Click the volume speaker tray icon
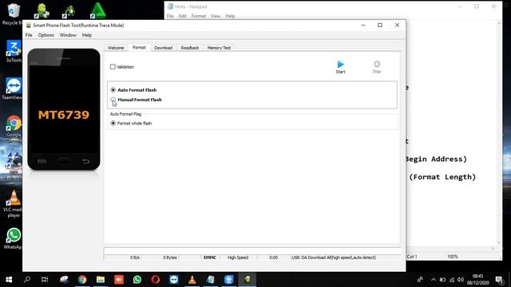Image resolution: width=511 pixels, height=287 pixels. tap(460, 280)
